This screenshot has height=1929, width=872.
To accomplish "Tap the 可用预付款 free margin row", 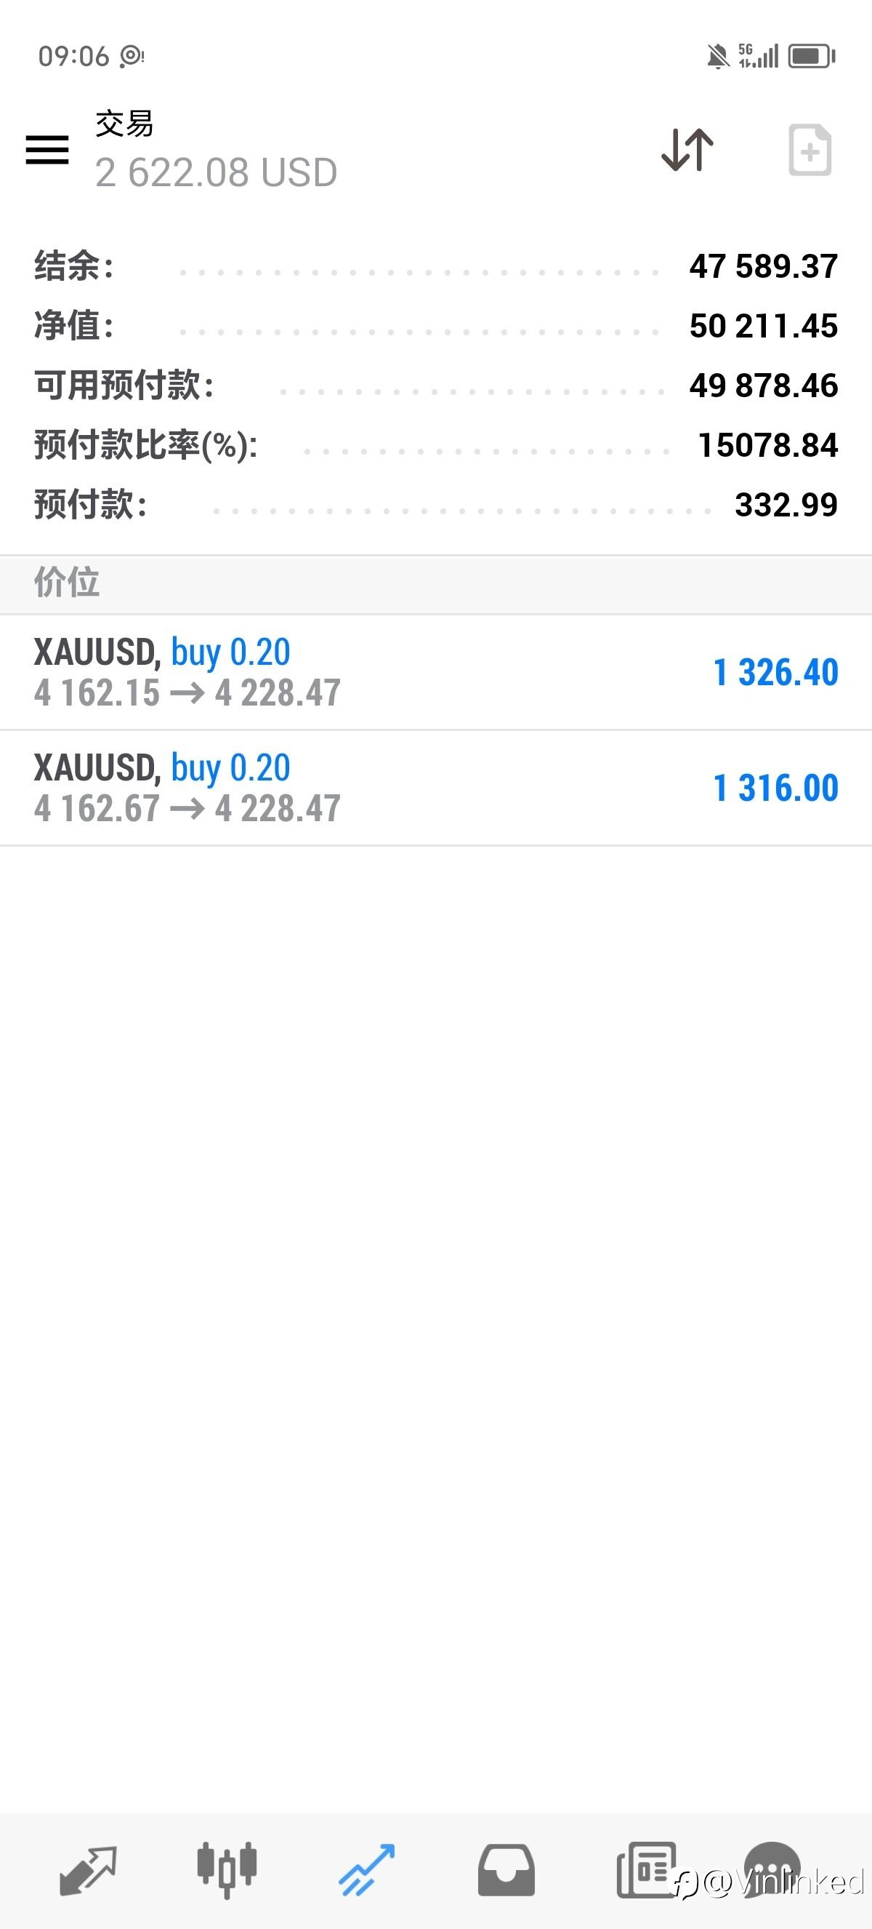I will (x=435, y=386).
